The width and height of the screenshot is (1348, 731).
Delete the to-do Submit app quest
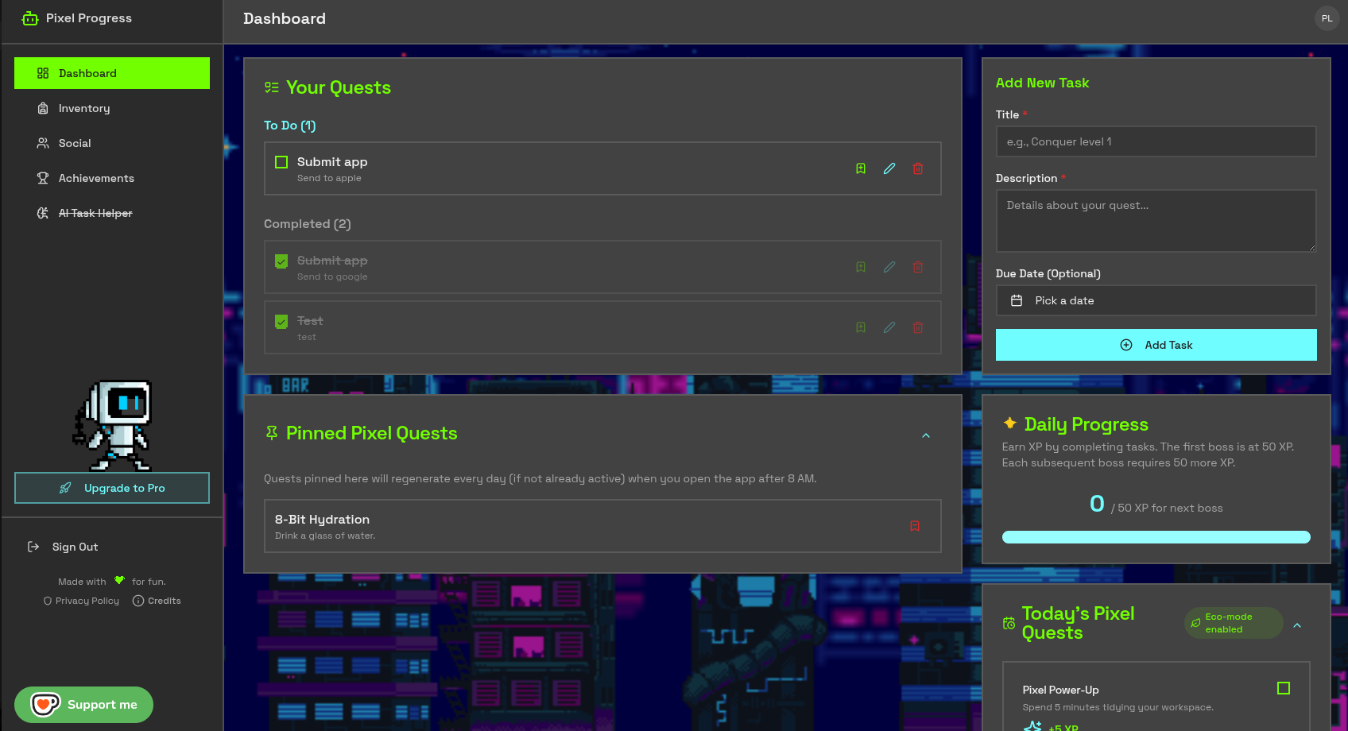click(918, 168)
